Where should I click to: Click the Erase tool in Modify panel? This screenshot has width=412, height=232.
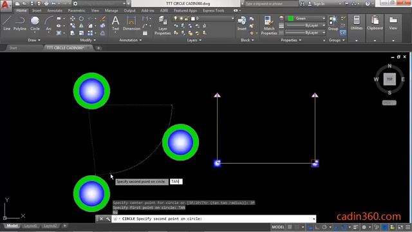point(103,19)
